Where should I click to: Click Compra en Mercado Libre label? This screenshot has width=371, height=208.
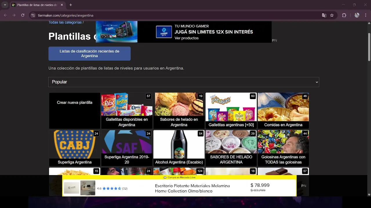point(179,177)
